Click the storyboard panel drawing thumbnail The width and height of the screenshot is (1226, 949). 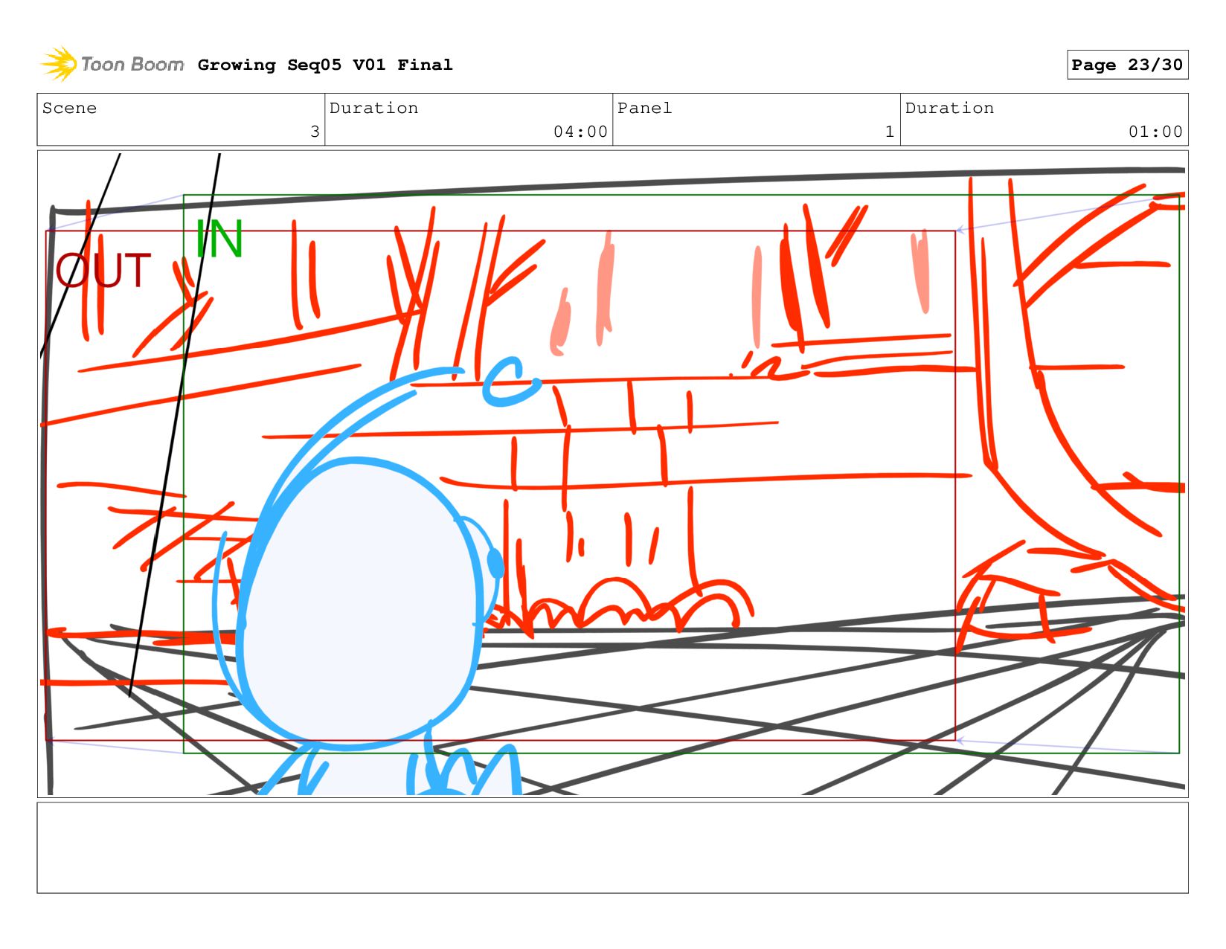click(x=612, y=474)
